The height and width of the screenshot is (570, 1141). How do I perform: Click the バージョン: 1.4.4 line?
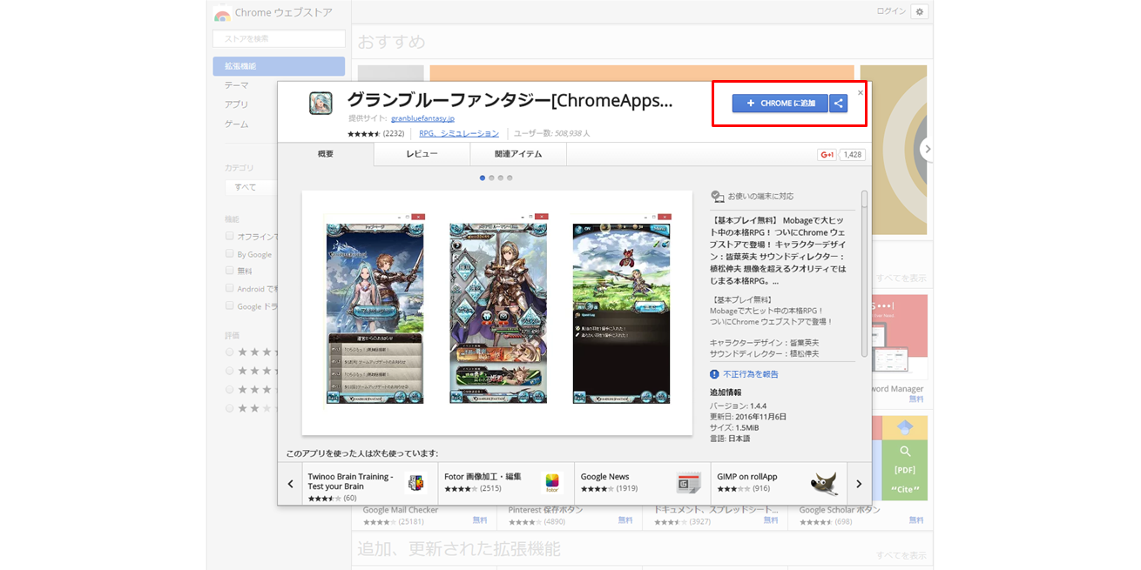click(x=739, y=406)
